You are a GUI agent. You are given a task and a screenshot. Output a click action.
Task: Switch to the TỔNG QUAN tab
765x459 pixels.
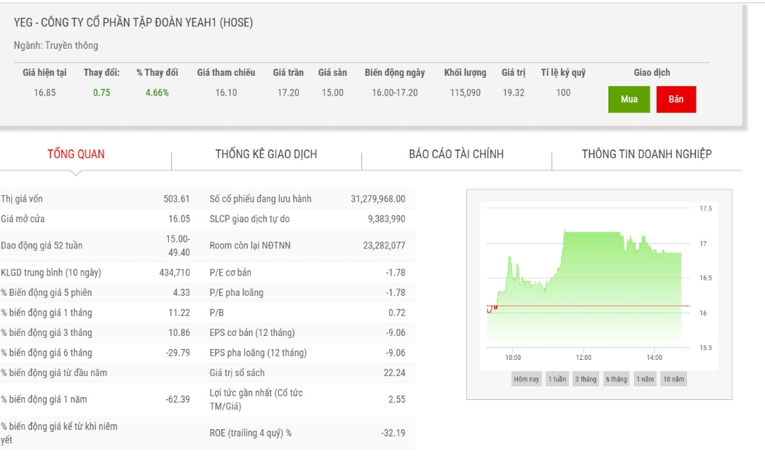click(76, 154)
